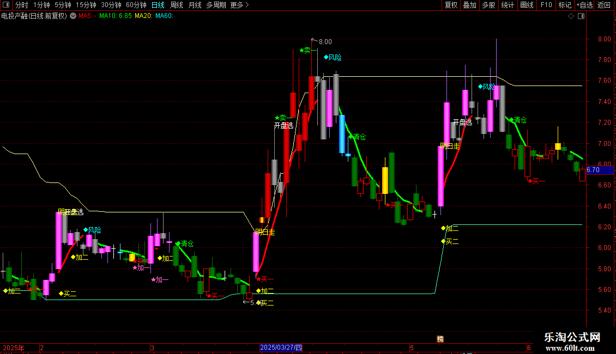Open the 统计 statistics tool
616x354 pixels.
[507, 5]
